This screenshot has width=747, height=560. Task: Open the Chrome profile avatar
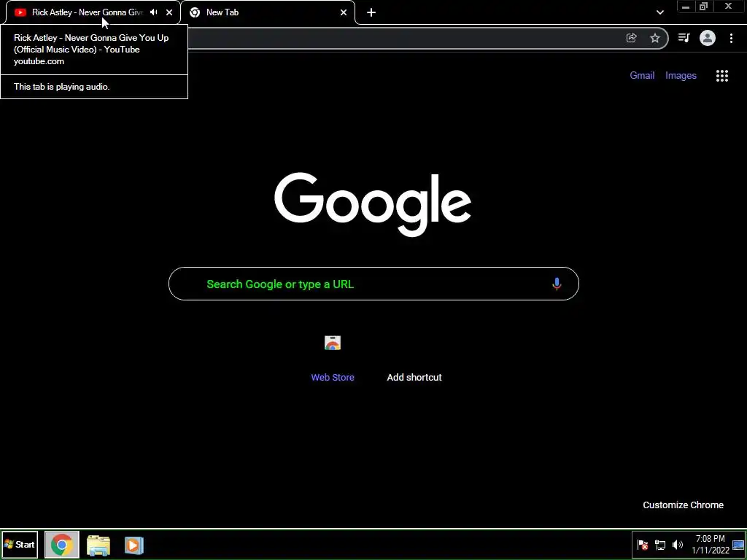708,38
